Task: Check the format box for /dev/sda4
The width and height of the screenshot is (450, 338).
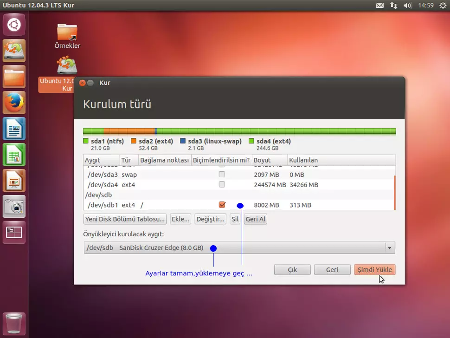Action: point(222,185)
